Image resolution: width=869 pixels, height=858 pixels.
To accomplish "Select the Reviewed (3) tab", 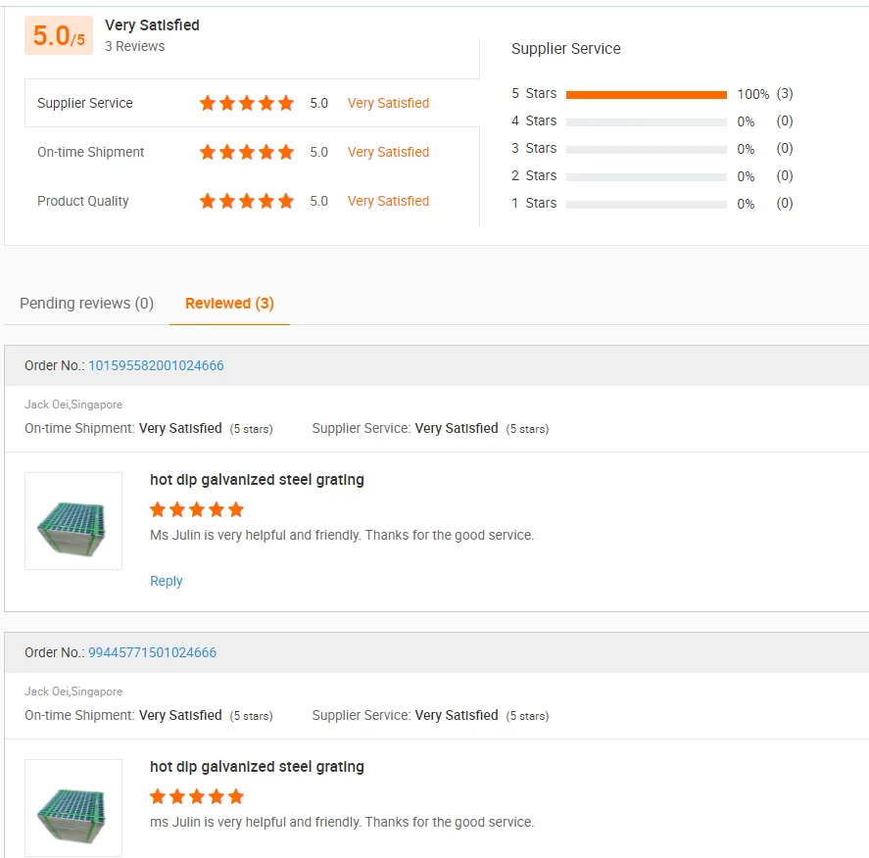I will [x=229, y=304].
